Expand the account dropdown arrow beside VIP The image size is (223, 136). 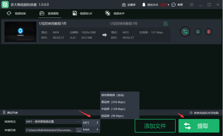click(168, 5)
